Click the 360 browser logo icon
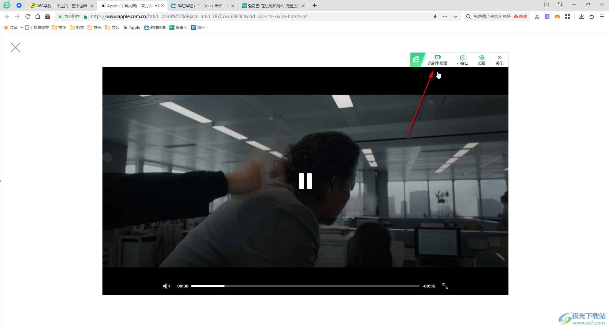 [7, 5]
